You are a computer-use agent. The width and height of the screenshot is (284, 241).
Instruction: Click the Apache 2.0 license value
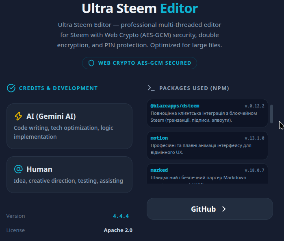coord(118,230)
